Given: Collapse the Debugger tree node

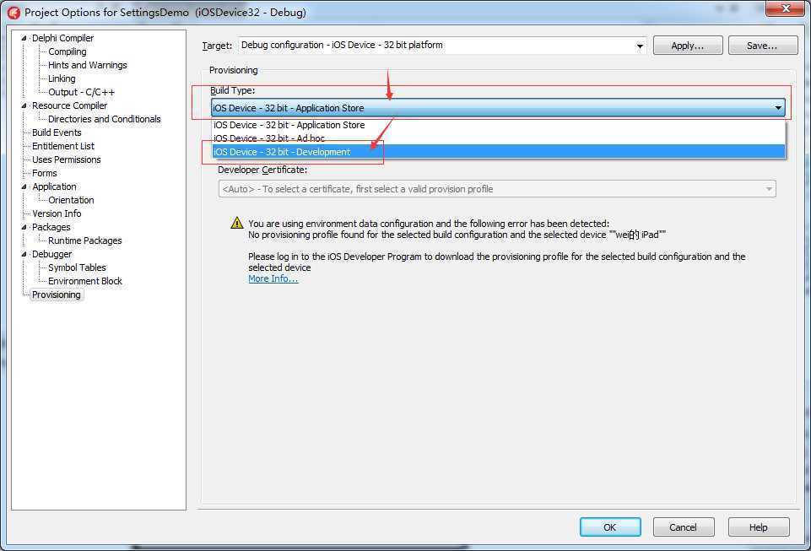Looking at the screenshot, I should pyautogui.click(x=24, y=254).
